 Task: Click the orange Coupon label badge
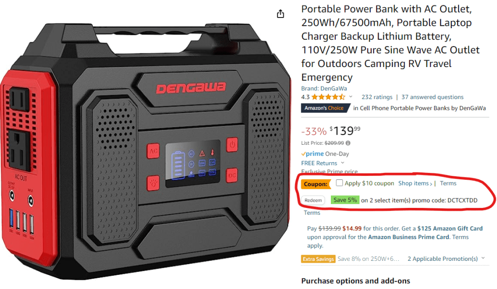(x=316, y=184)
